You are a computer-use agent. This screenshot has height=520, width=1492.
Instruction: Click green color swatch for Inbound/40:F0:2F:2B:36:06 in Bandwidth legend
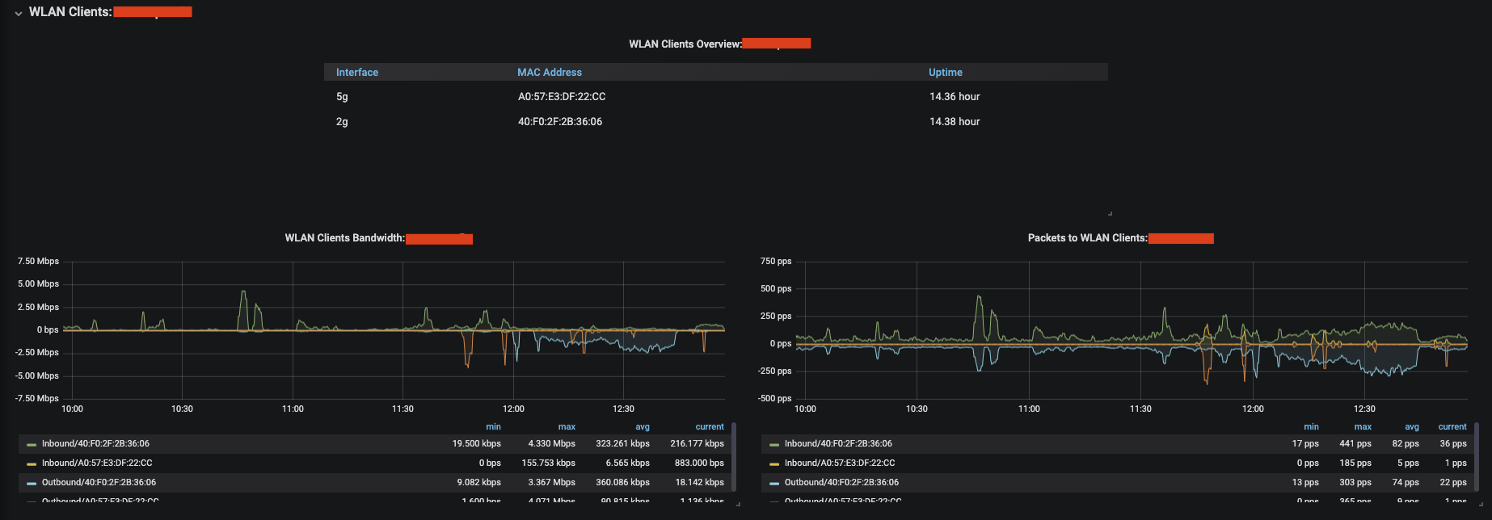point(32,444)
